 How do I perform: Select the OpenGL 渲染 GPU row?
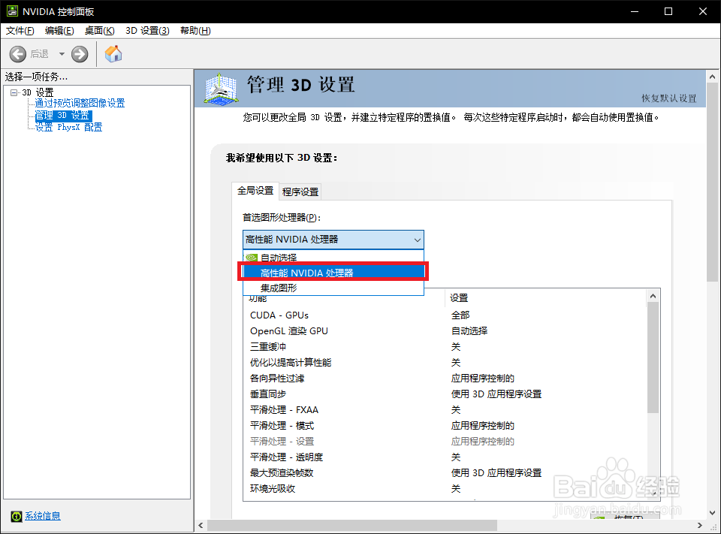click(x=445, y=330)
